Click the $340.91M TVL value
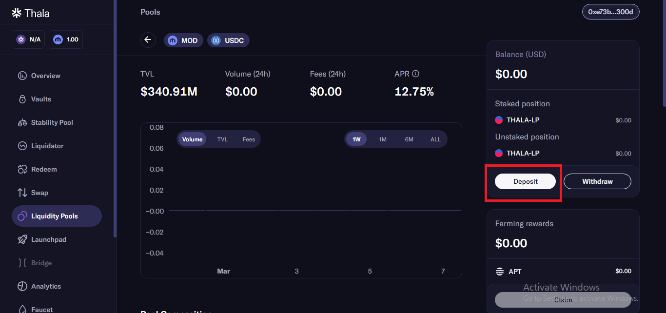This screenshot has width=666, height=313. pyautogui.click(x=169, y=91)
